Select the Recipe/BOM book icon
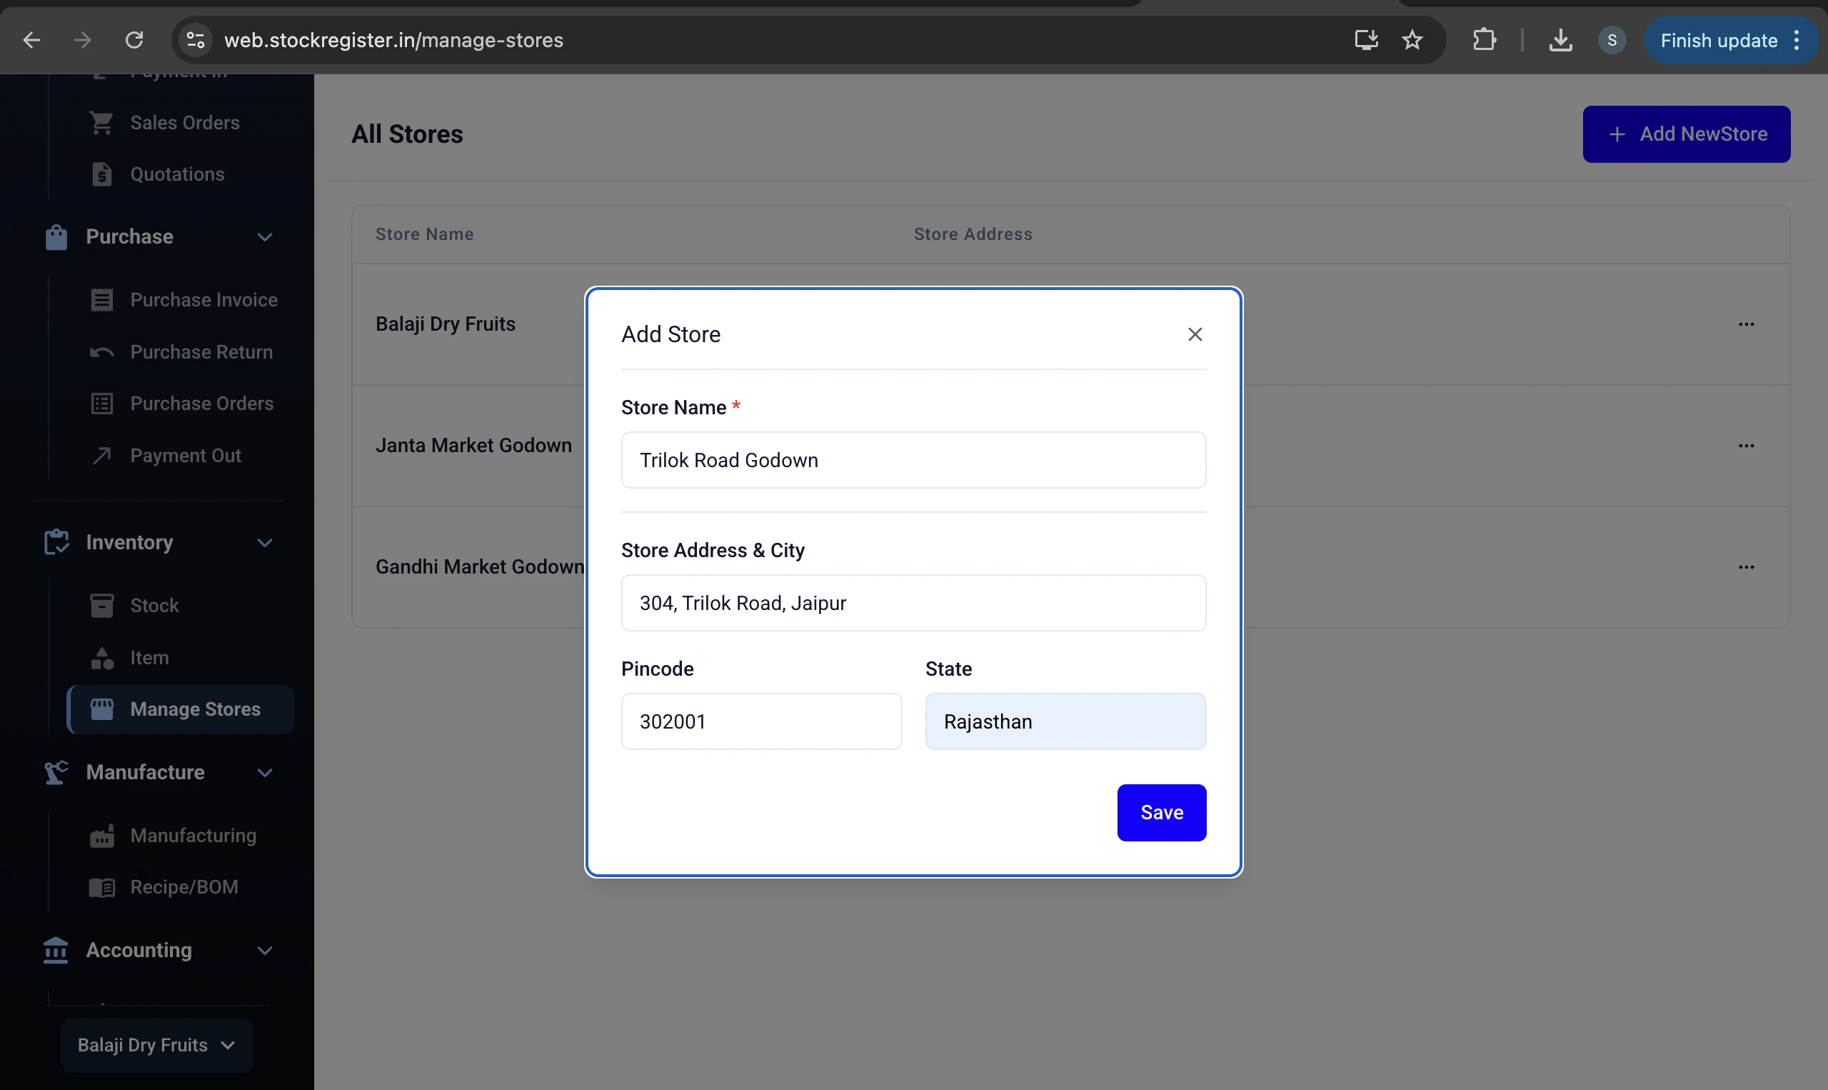Screen dimensions: 1828x1090 (x=101, y=886)
